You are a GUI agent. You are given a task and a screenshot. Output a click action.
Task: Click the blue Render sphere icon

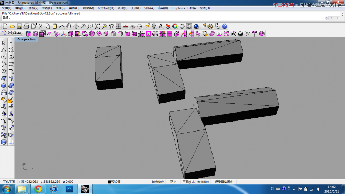(x=196, y=27)
